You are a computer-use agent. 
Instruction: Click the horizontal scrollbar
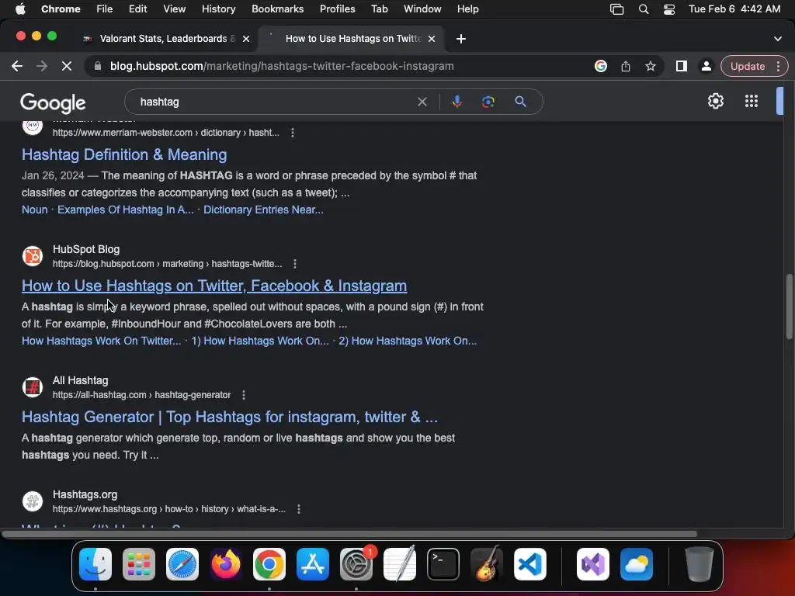350,534
